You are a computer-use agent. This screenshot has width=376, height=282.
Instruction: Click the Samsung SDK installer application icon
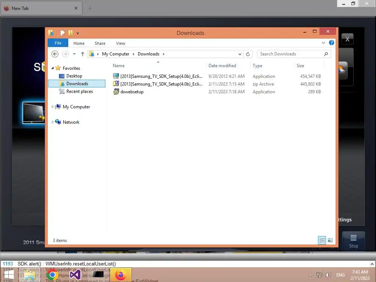point(116,76)
